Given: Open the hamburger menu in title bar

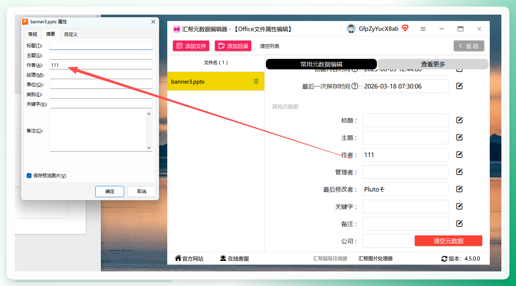Looking at the screenshot, I should (x=423, y=29).
